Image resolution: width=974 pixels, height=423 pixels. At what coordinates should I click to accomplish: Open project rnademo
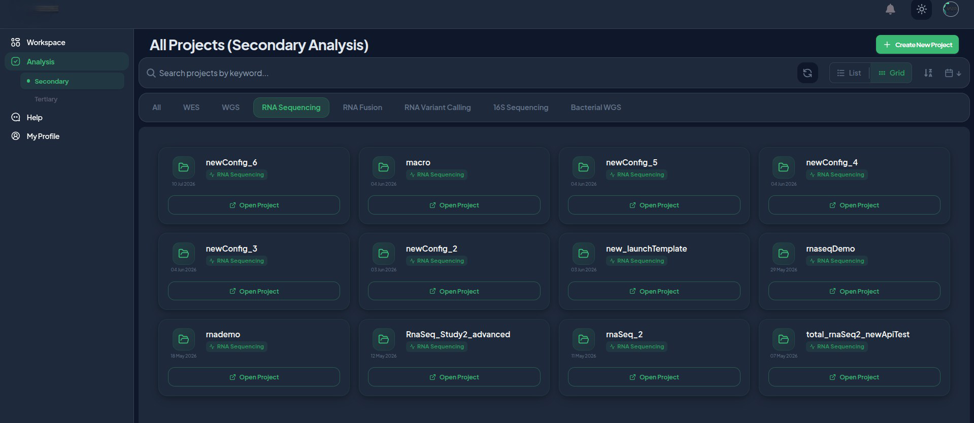[x=254, y=377]
